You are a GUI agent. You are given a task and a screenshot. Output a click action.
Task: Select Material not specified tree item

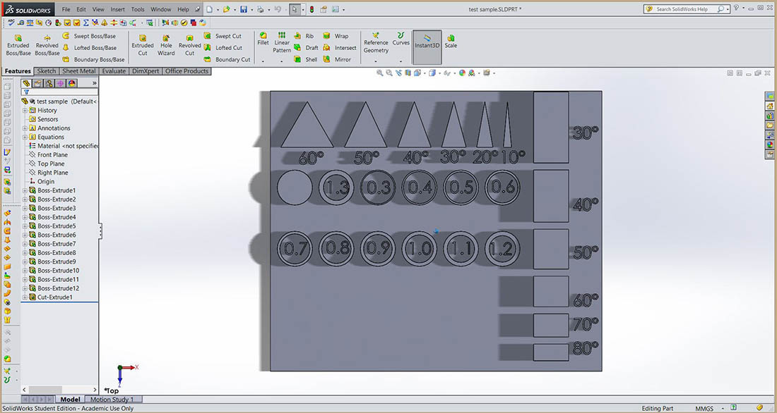[x=64, y=146]
